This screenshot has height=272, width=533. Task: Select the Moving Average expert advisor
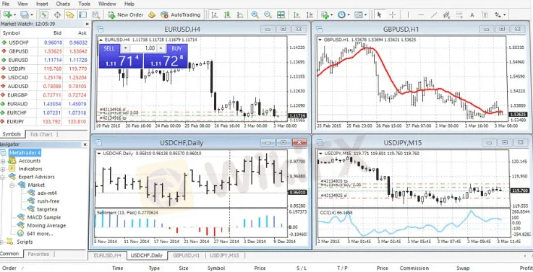(x=46, y=226)
